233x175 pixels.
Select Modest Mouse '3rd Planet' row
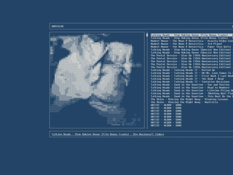point(186,44)
